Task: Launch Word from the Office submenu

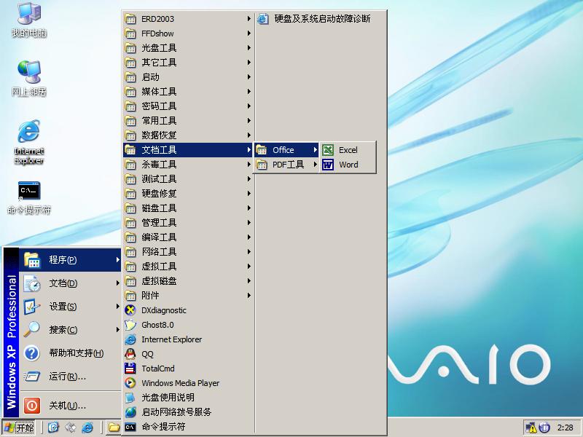Action: [348, 165]
